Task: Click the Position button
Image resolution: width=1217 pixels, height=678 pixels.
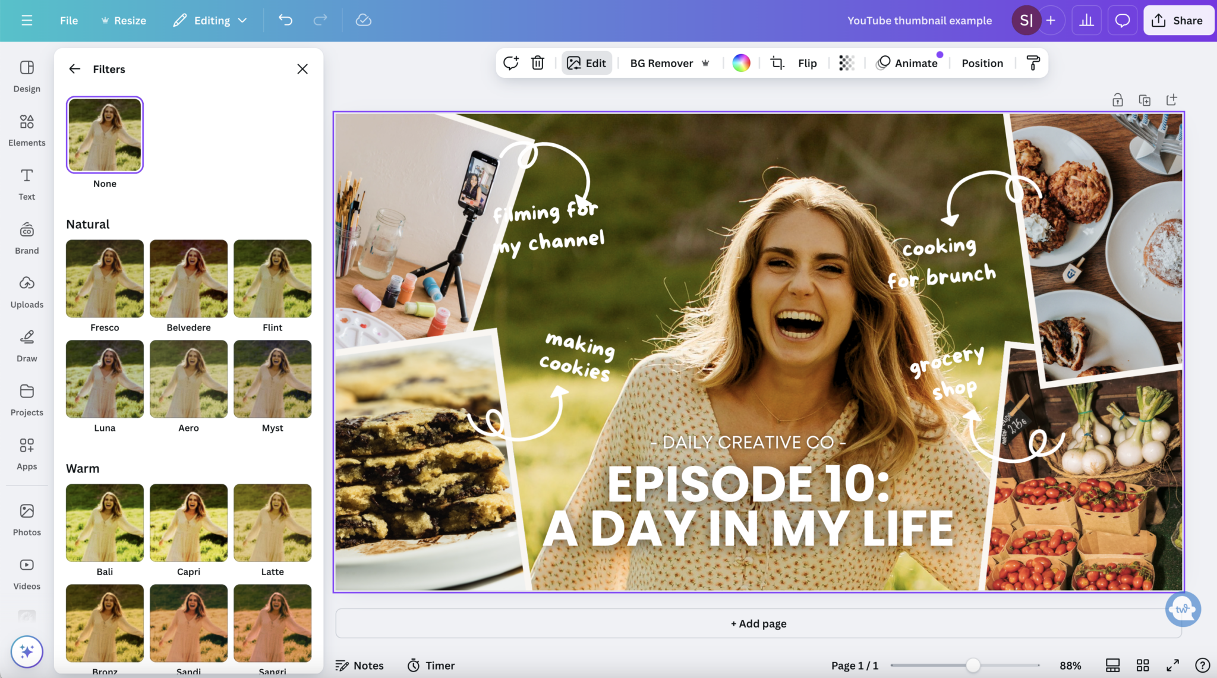Action: [982, 63]
